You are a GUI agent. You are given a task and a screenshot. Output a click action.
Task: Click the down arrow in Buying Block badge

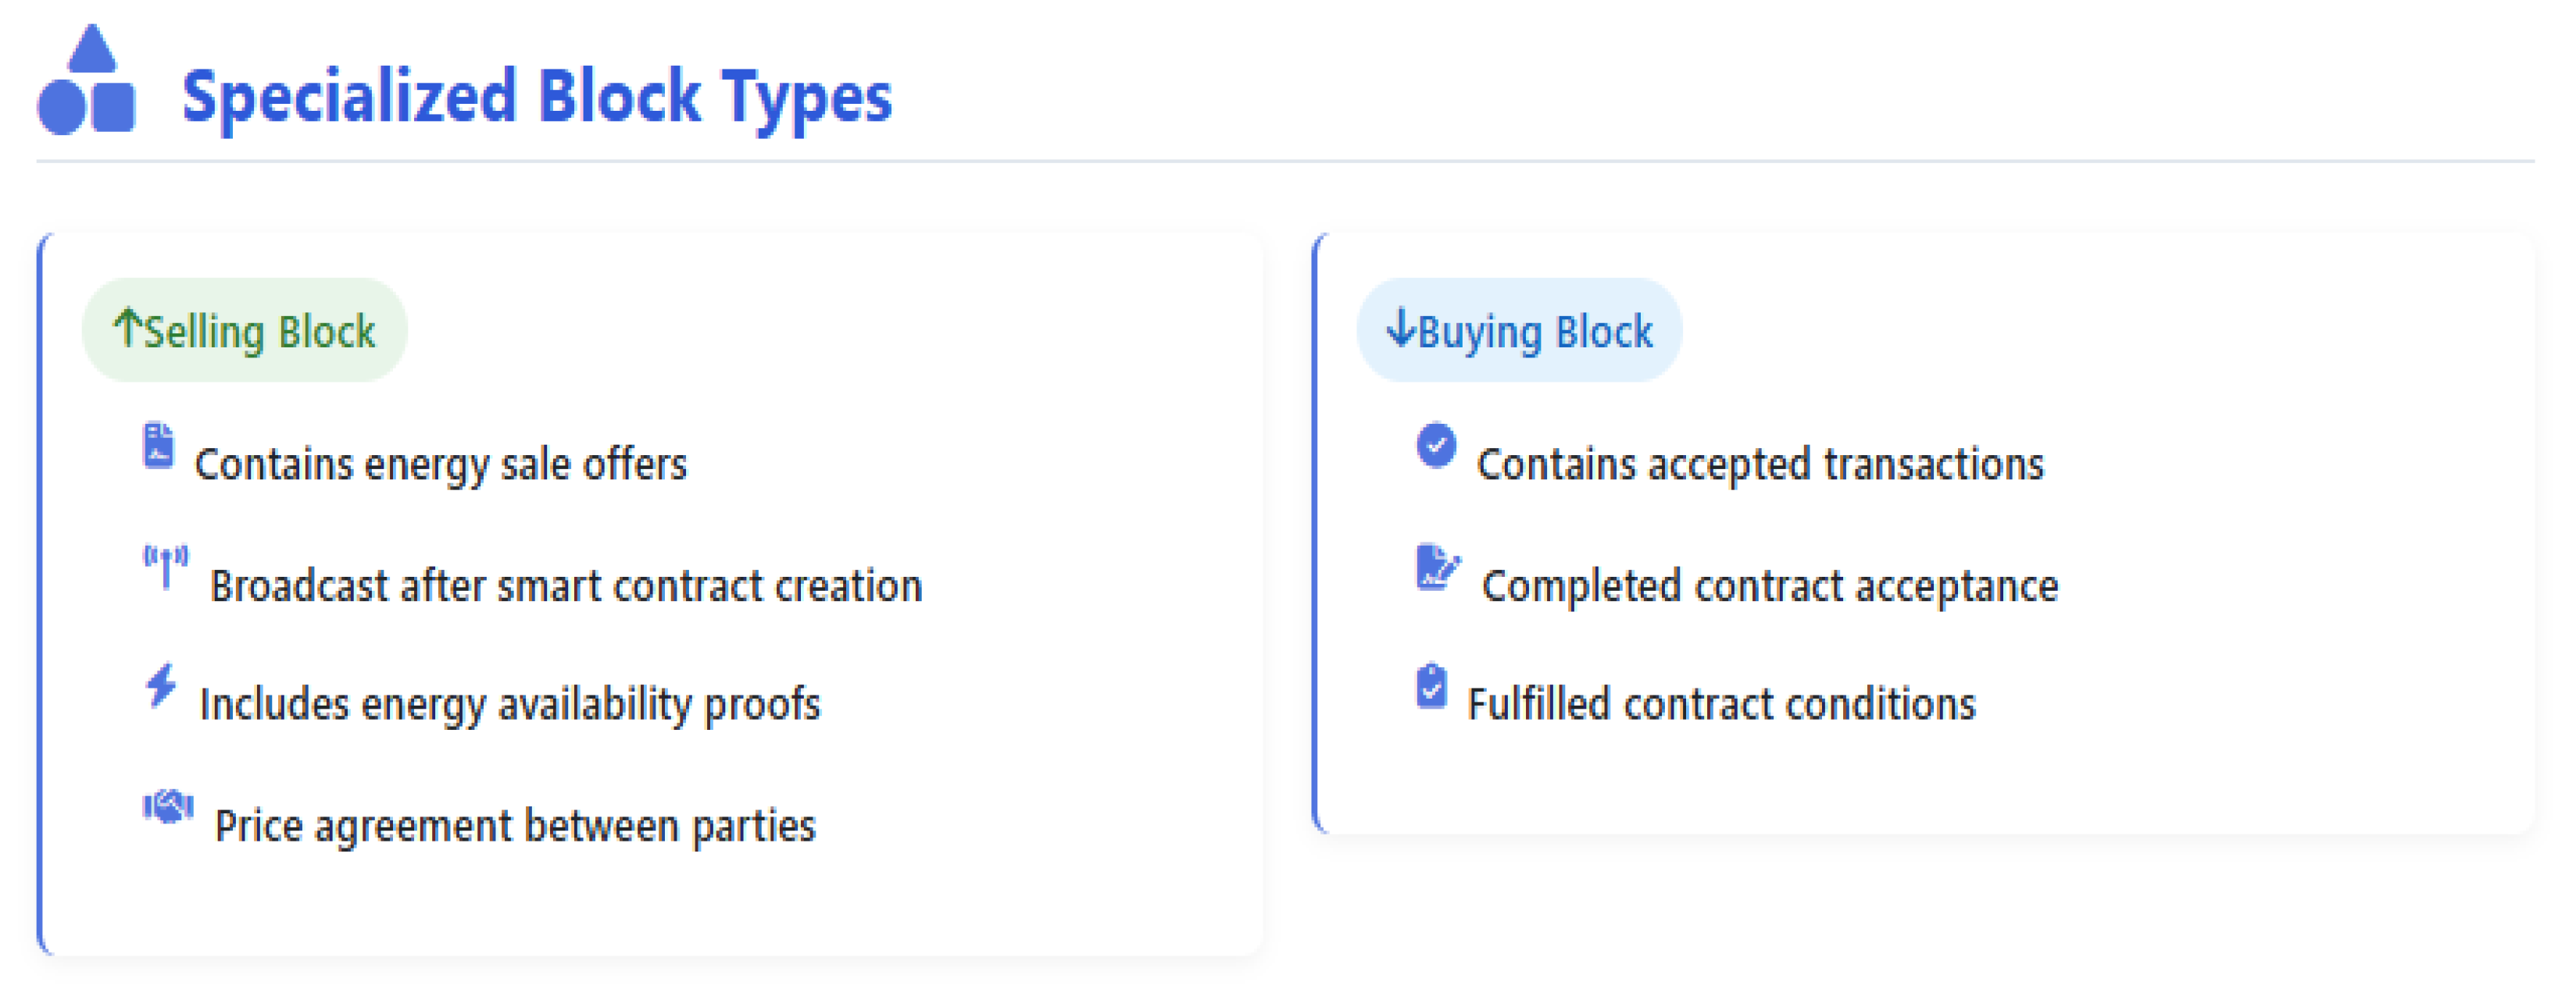tap(1401, 327)
